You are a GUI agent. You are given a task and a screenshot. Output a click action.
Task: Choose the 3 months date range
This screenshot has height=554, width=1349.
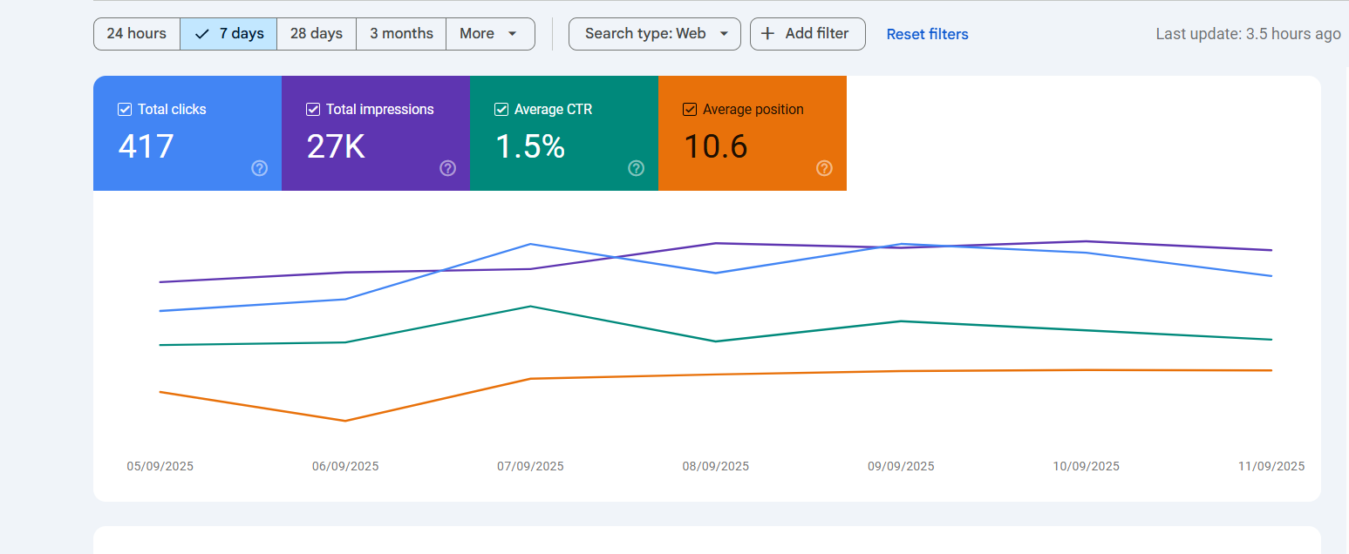pyautogui.click(x=401, y=34)
